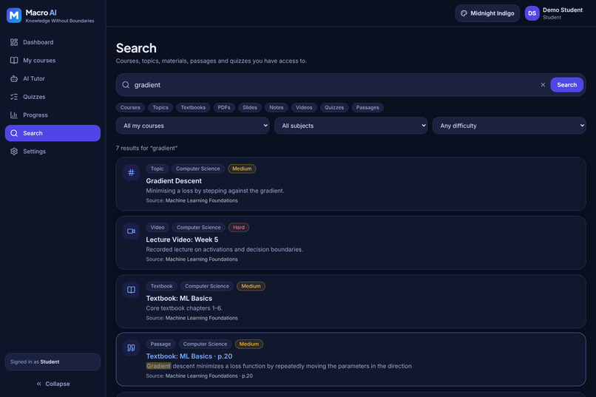Go to My courses in sidebar
Screen dimensions: 596x397
tap(53, 61)
